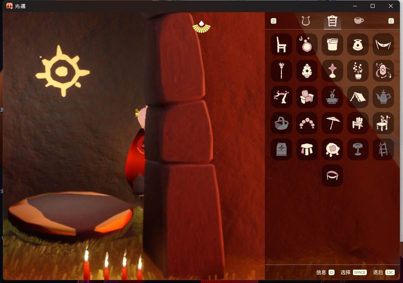
Task: Select the beach lounge chair prop
Action: 358,123
